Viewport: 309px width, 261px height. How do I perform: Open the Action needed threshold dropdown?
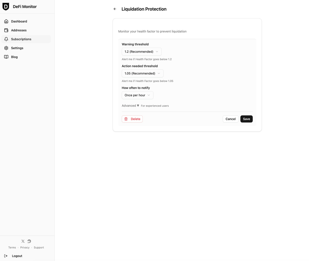tap(142, 73)
